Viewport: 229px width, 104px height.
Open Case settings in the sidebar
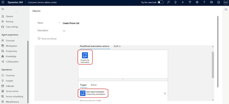12,27
